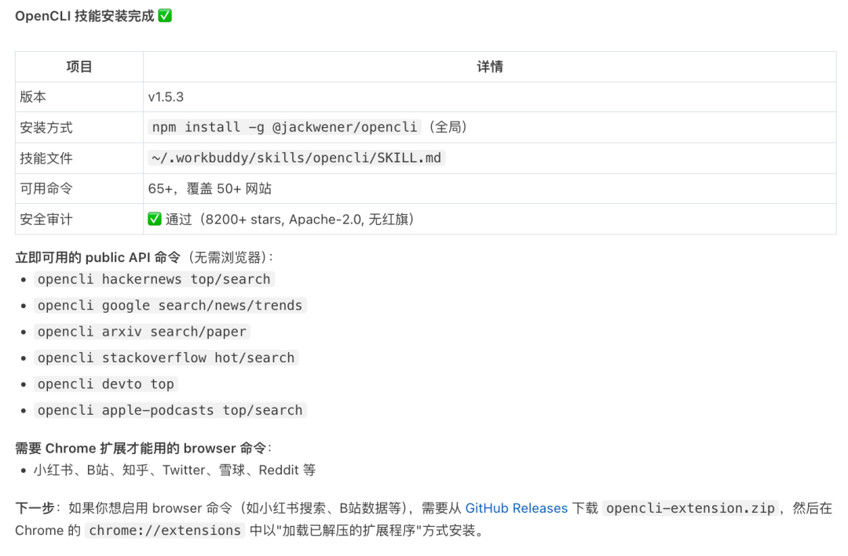The image size is (848, 556).
Task: Click the '8200+ stars, Apache-2.0' text
Action: 284,220
